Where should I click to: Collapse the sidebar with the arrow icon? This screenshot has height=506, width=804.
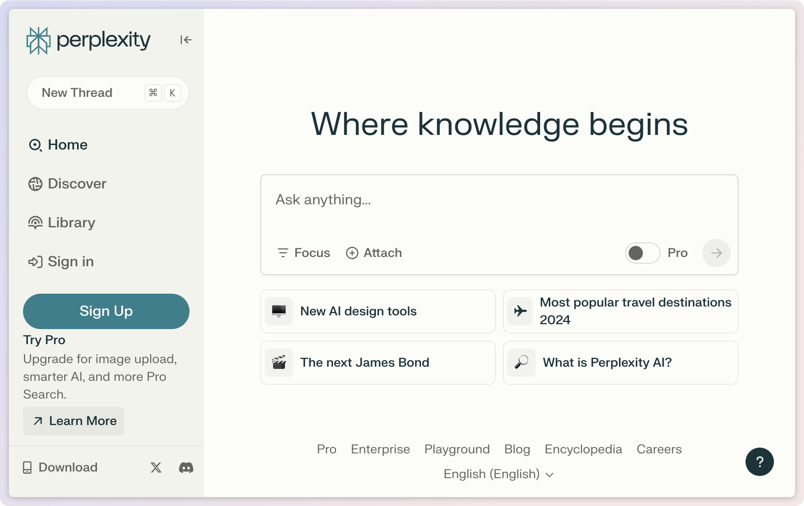click(x=186, y=40)
